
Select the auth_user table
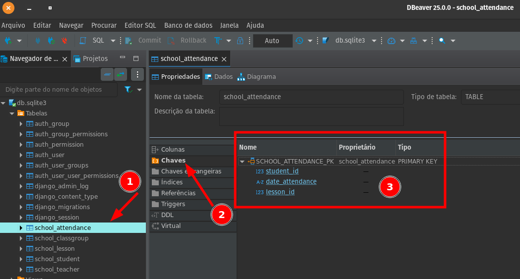[50, 155]
